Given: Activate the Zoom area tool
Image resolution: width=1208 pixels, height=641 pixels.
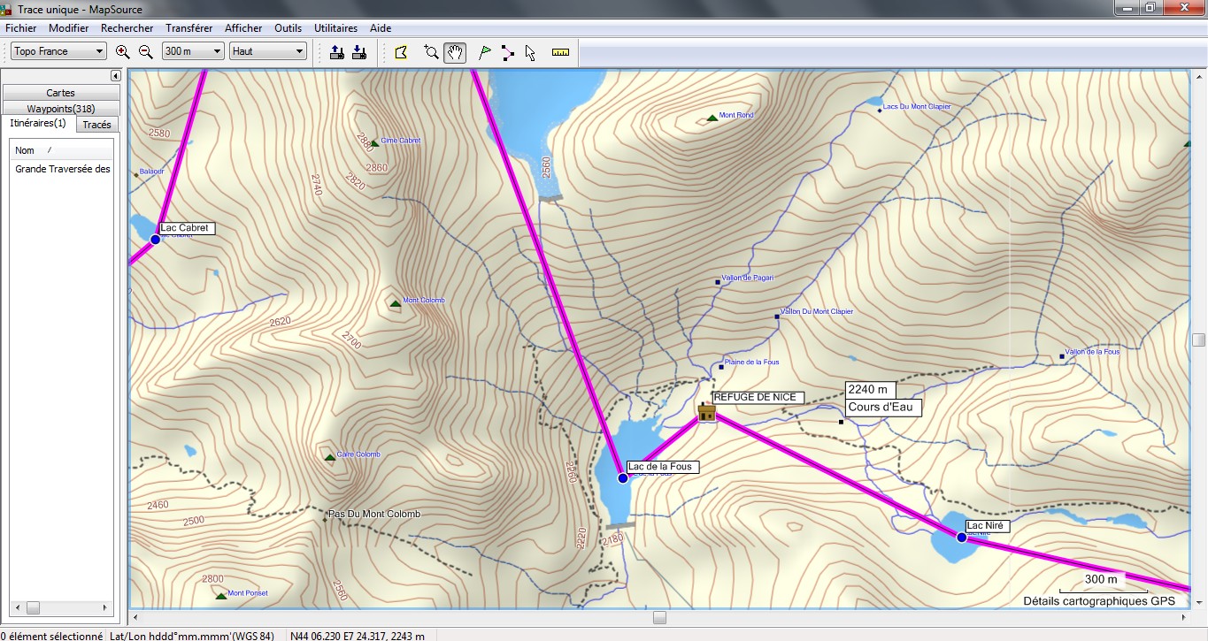Looking at the screenshot, I should click(431, 52).
